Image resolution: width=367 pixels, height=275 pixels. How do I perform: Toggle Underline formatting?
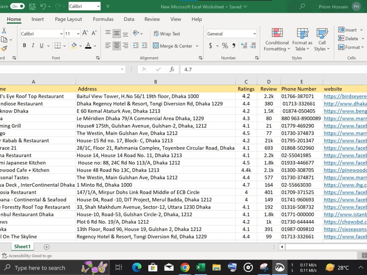[41, 45]
